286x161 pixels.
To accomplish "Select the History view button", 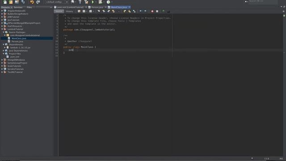I will point(69,11).
